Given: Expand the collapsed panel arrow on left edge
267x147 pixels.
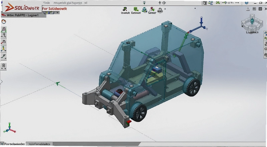Looking at the screenshot, I should tap(2, 82).
